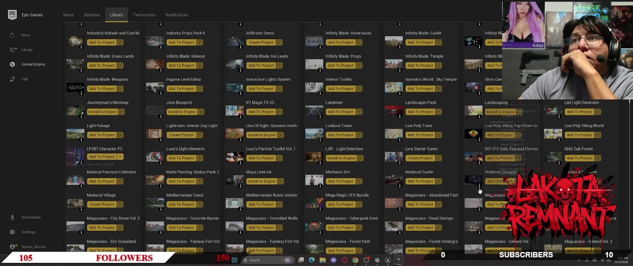Select the Library tab
The image size is (633, 266).
(116, 15)
